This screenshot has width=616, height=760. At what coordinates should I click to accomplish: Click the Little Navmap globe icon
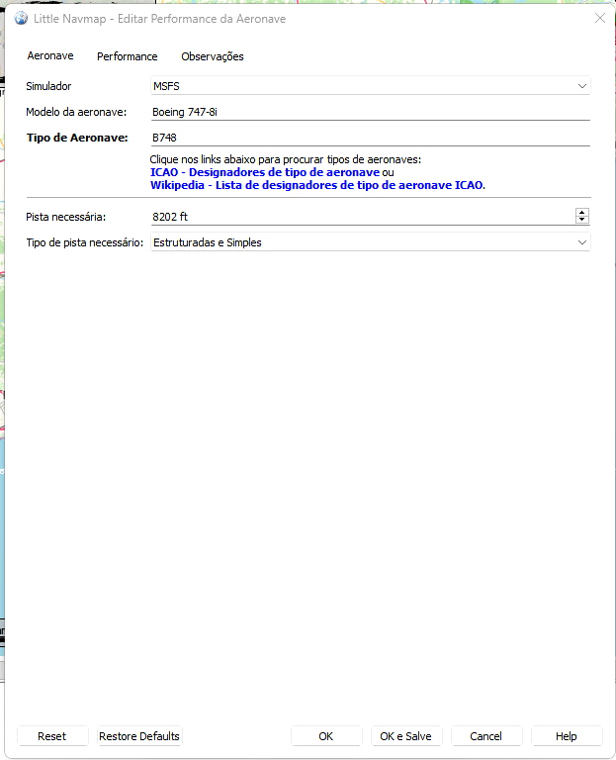[x=21, y=19]
